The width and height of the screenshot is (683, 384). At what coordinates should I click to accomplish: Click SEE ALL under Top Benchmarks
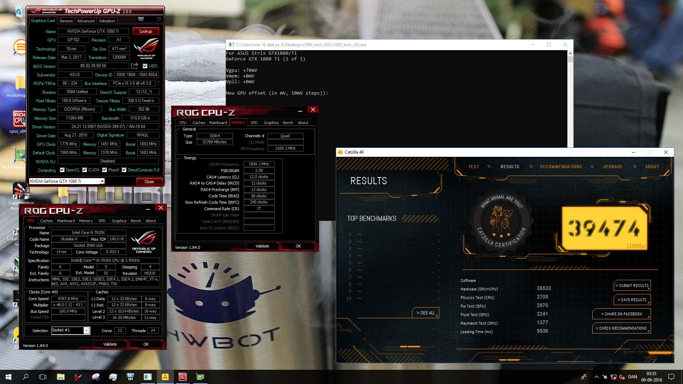click(426, 313)
